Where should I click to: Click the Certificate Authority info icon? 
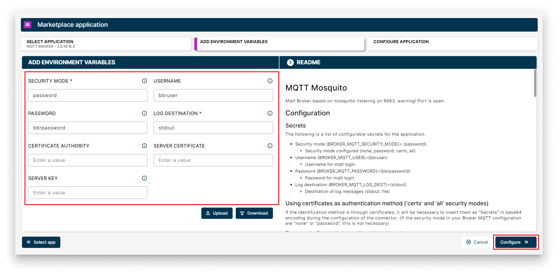coord(144,146)
